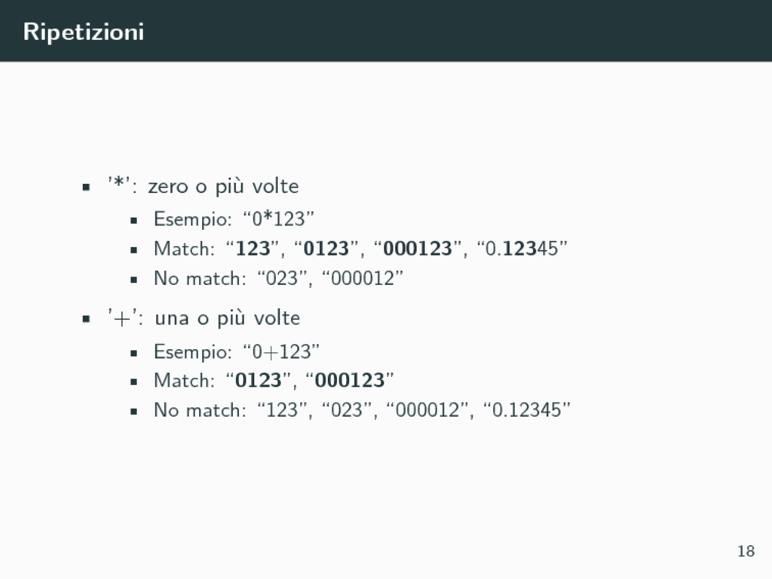Image resolution: width=772 pixels, height=579 pixels.
Task: Click the Ripetizioni slide title
Action: [x=83, y=32]
